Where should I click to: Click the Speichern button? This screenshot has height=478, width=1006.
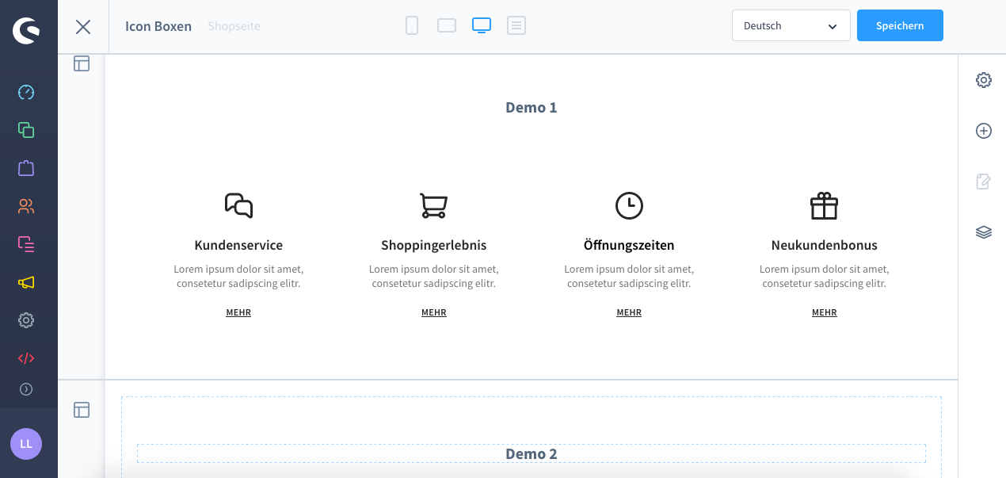coord(900,26)
